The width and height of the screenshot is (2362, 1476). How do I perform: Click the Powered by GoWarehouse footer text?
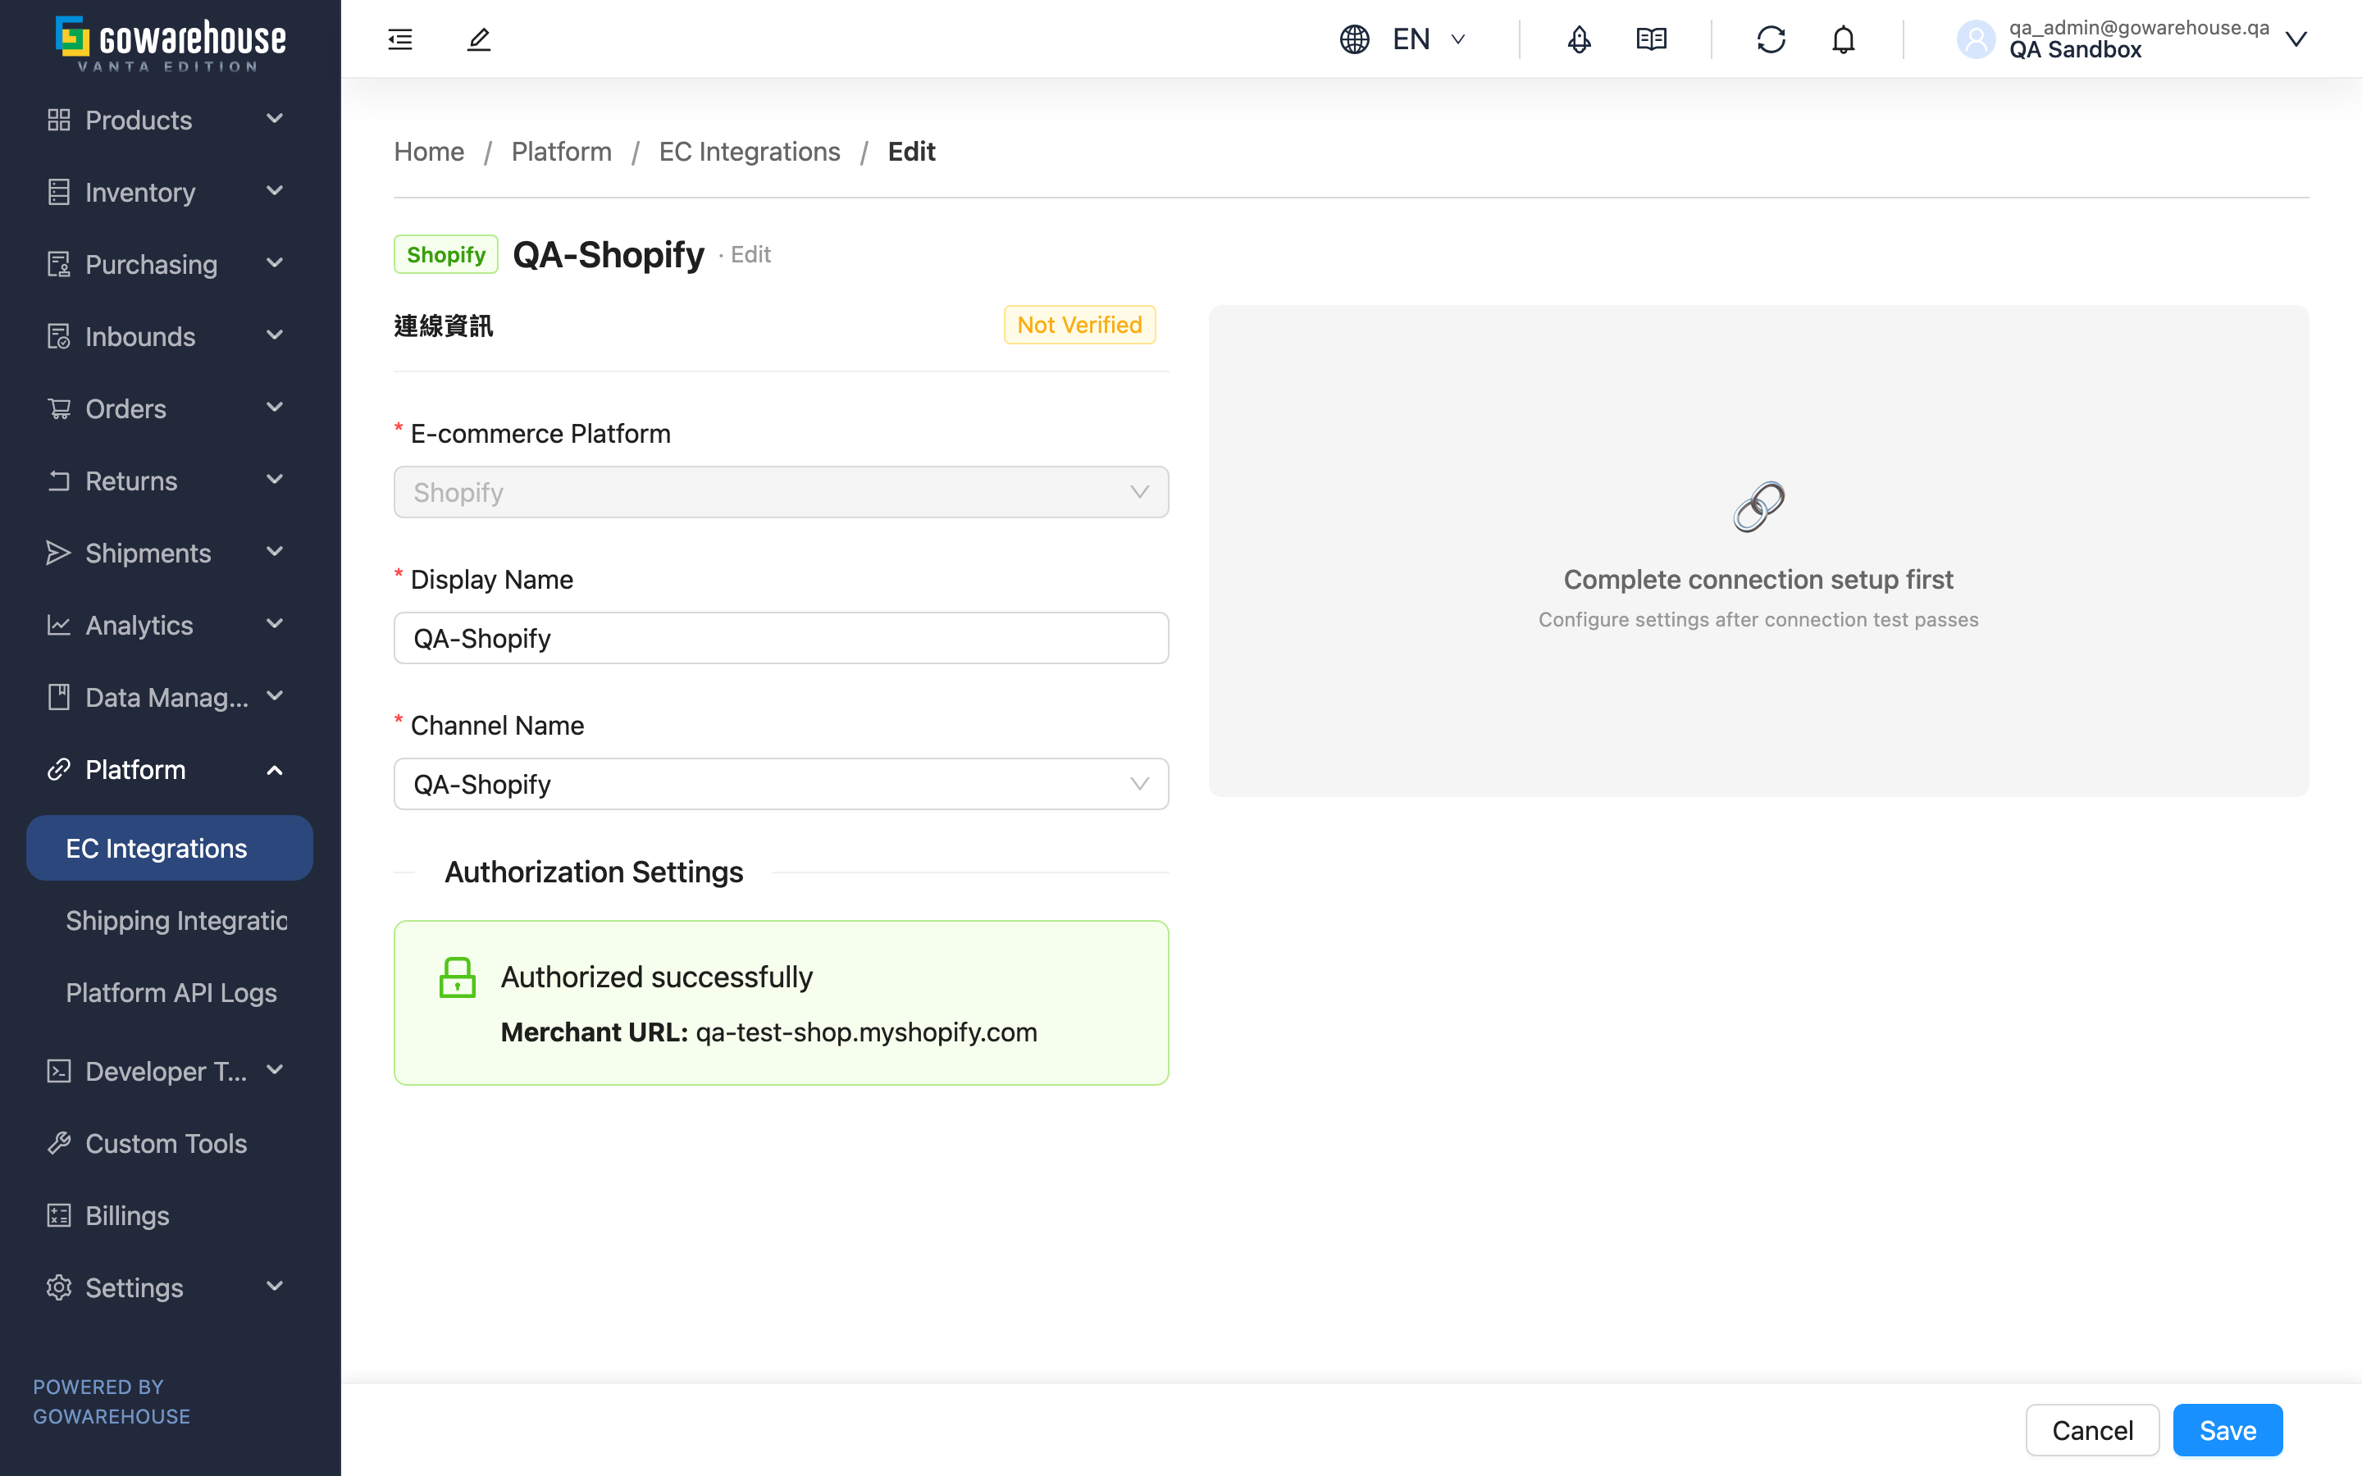point(112,1402)
